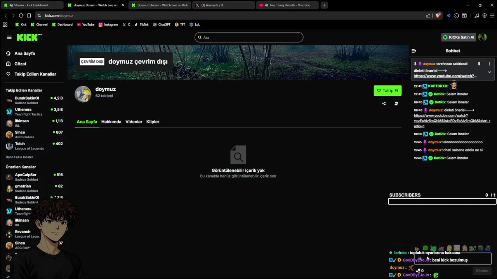
Task: Click the green KICK logo
Action: pos(29,37)
